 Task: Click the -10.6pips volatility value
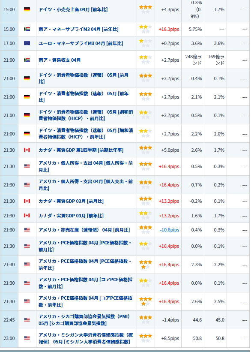pos(170,230)
